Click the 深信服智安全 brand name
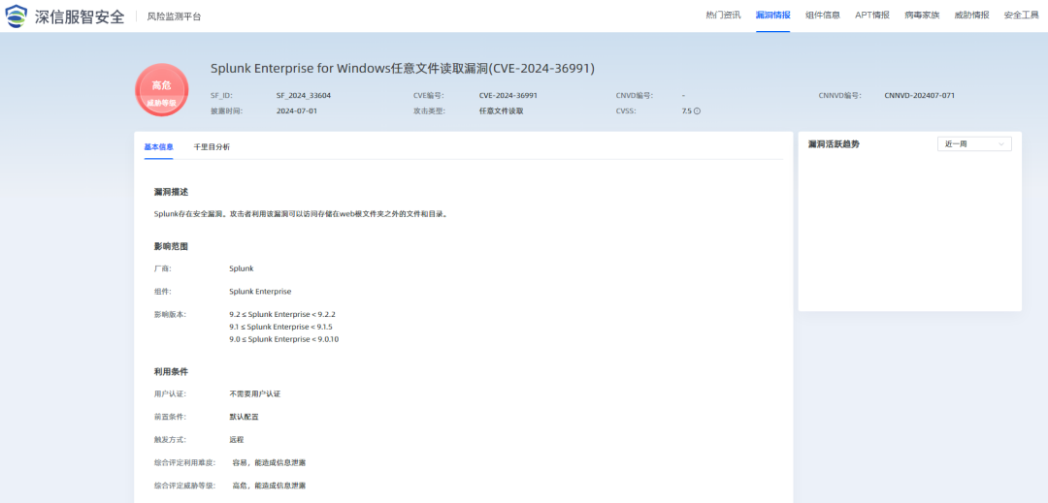This screenshot has height=503, width=1048. pos(80,16)
